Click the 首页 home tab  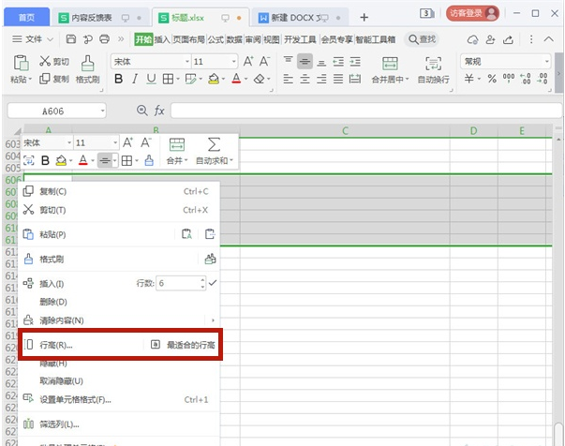tap(26, 17)
